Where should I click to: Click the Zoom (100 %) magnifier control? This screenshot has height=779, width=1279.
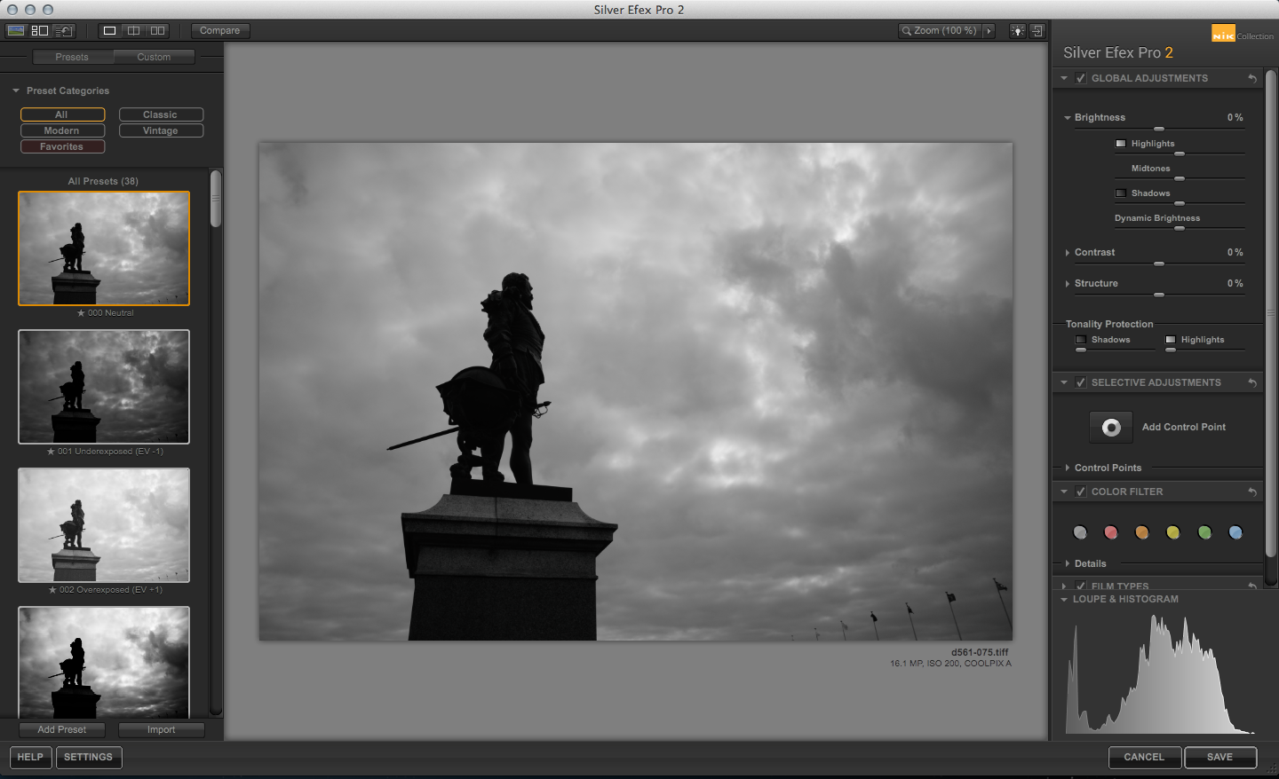(x=939, y=30)
